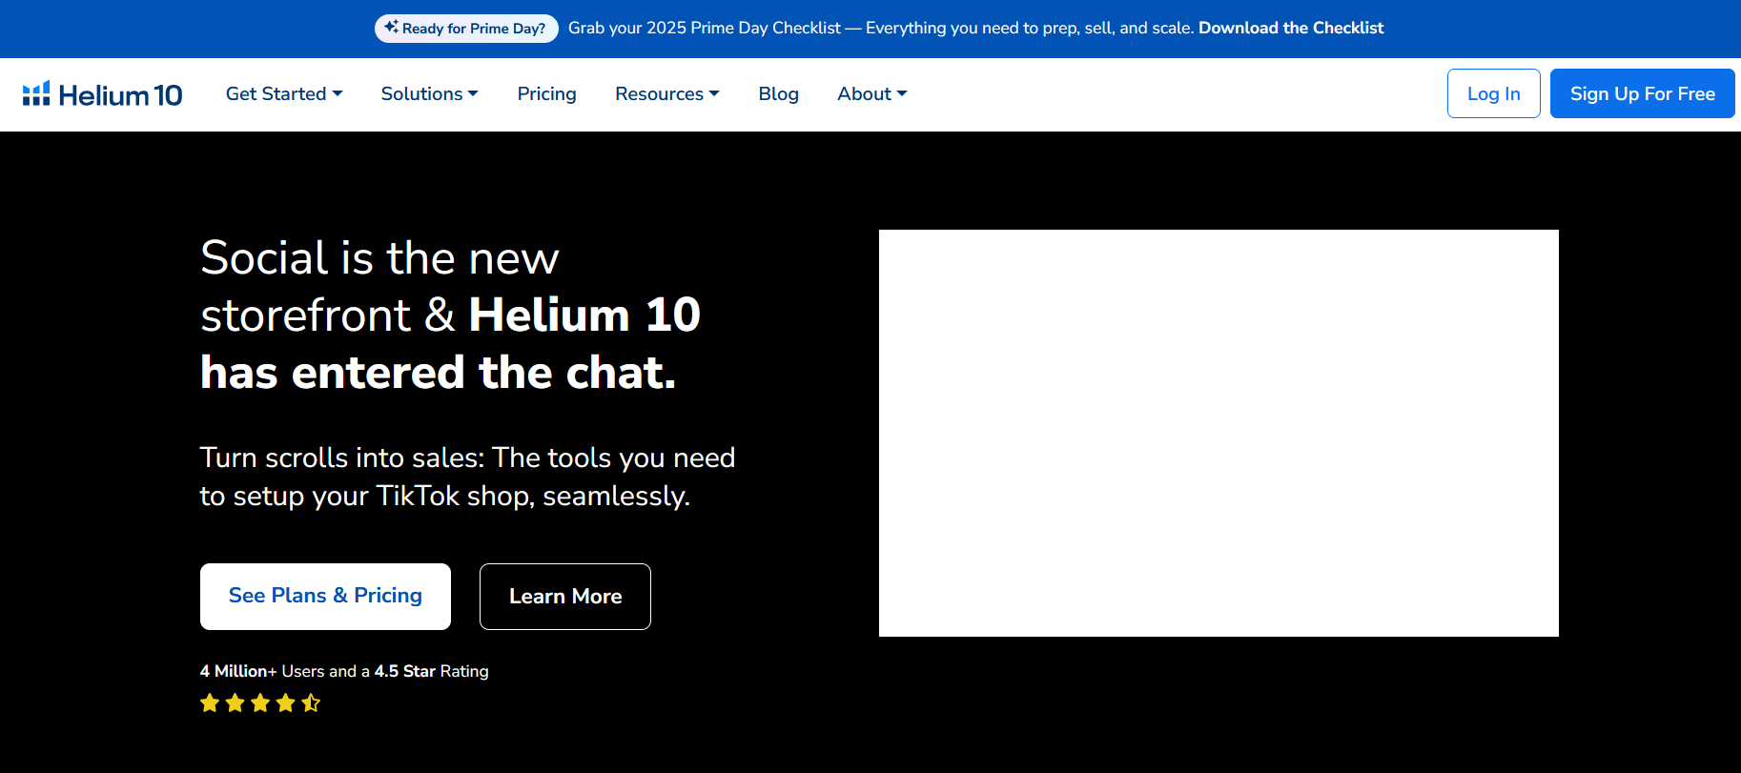The image size is (1741, 773).
Task: Open the Solutions dropdown menu
Action: tap(430, 93)
